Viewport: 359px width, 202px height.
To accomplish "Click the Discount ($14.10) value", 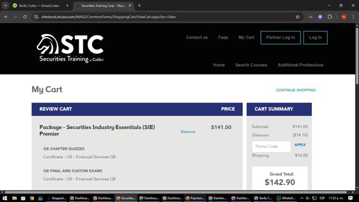I will coord(300,135).
